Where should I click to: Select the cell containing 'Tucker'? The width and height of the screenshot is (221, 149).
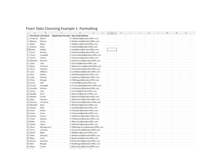46,146
